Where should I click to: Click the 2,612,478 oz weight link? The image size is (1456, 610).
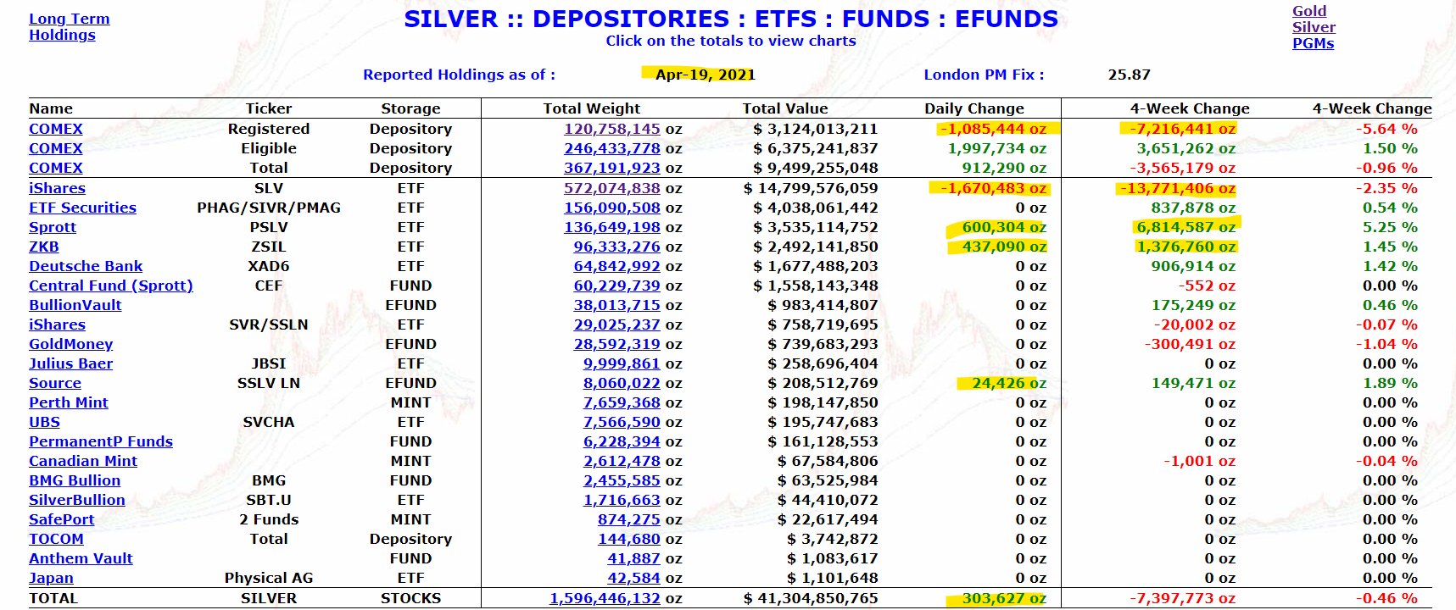(622, 461)
